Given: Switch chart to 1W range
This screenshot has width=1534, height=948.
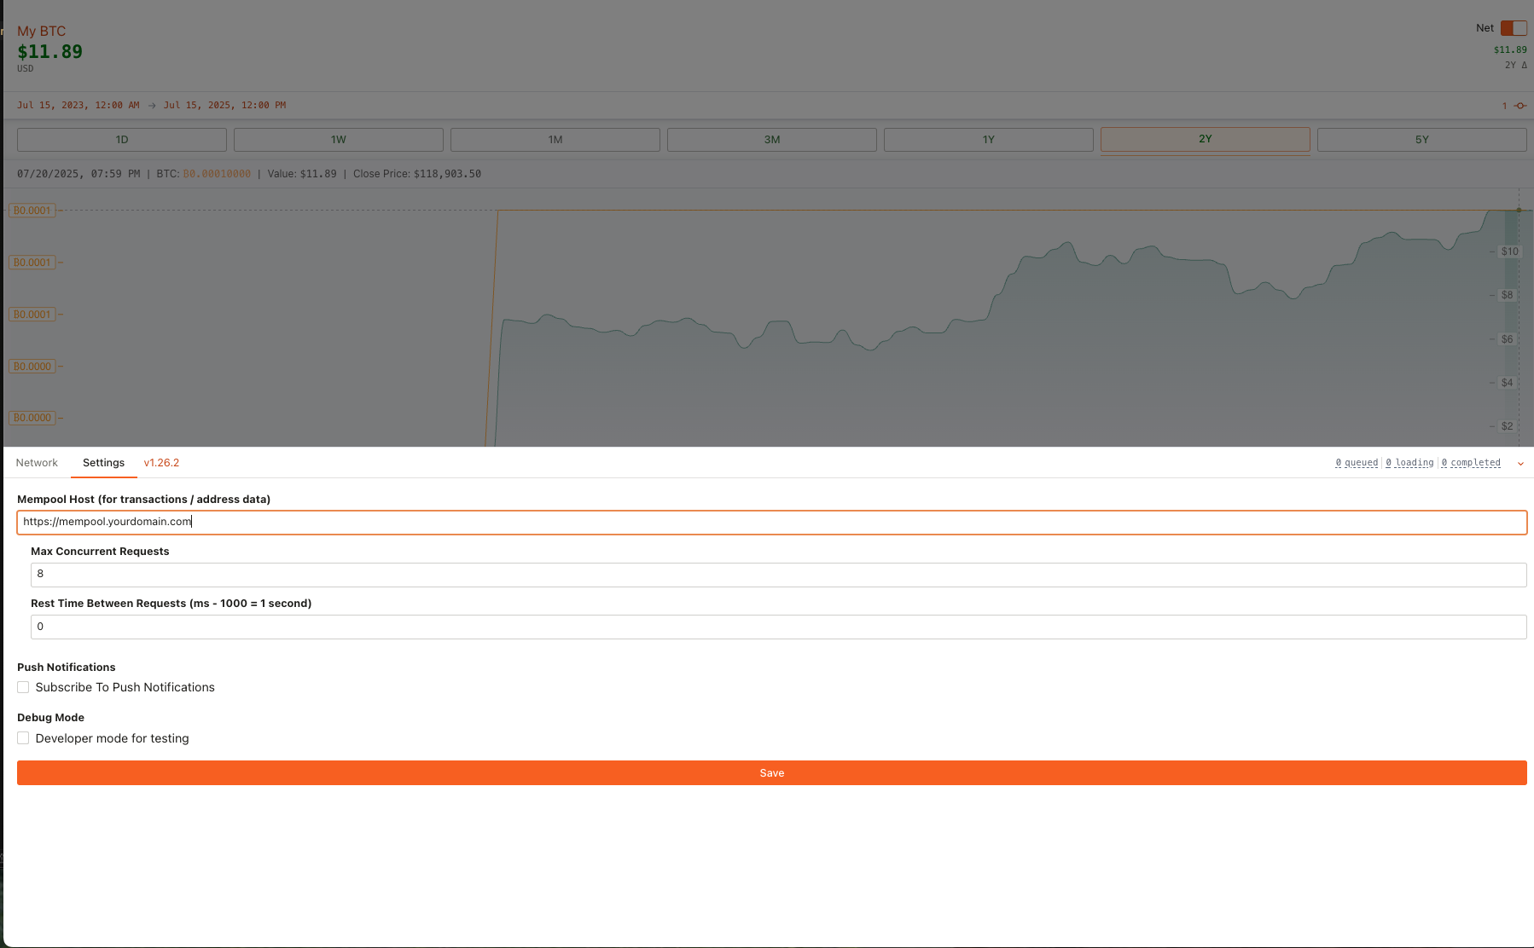Looking at the screenshot, I should [x=339, y=140].
